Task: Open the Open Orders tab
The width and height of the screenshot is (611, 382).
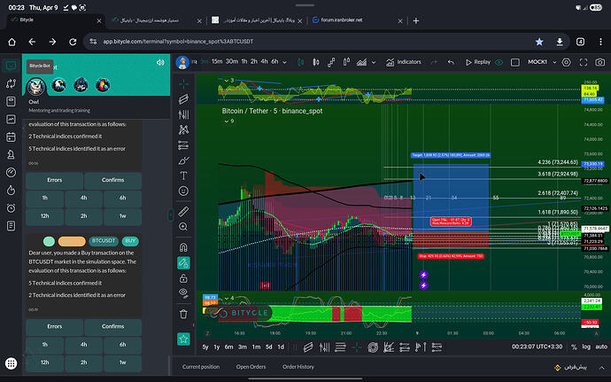Action: (251, 367)
